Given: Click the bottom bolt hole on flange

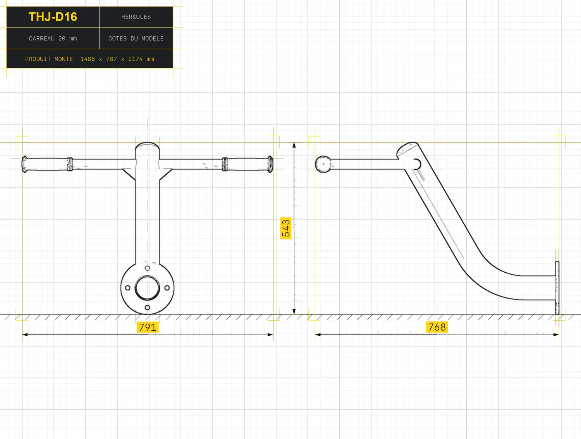Looking at the screenshot, I should [x=147, y=307].
